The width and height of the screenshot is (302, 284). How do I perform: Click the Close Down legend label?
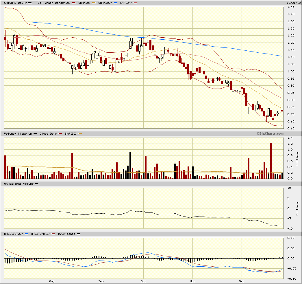[x=48, y=134]
